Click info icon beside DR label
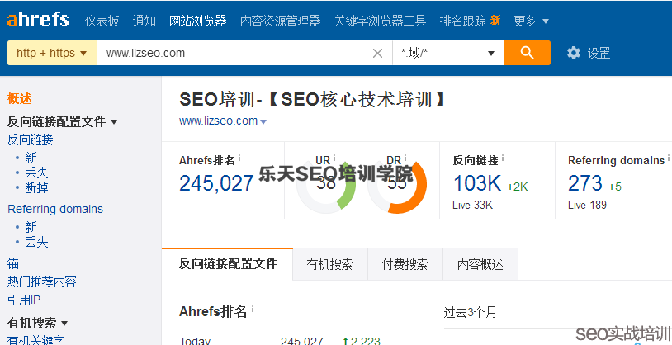 click(405, 158)
